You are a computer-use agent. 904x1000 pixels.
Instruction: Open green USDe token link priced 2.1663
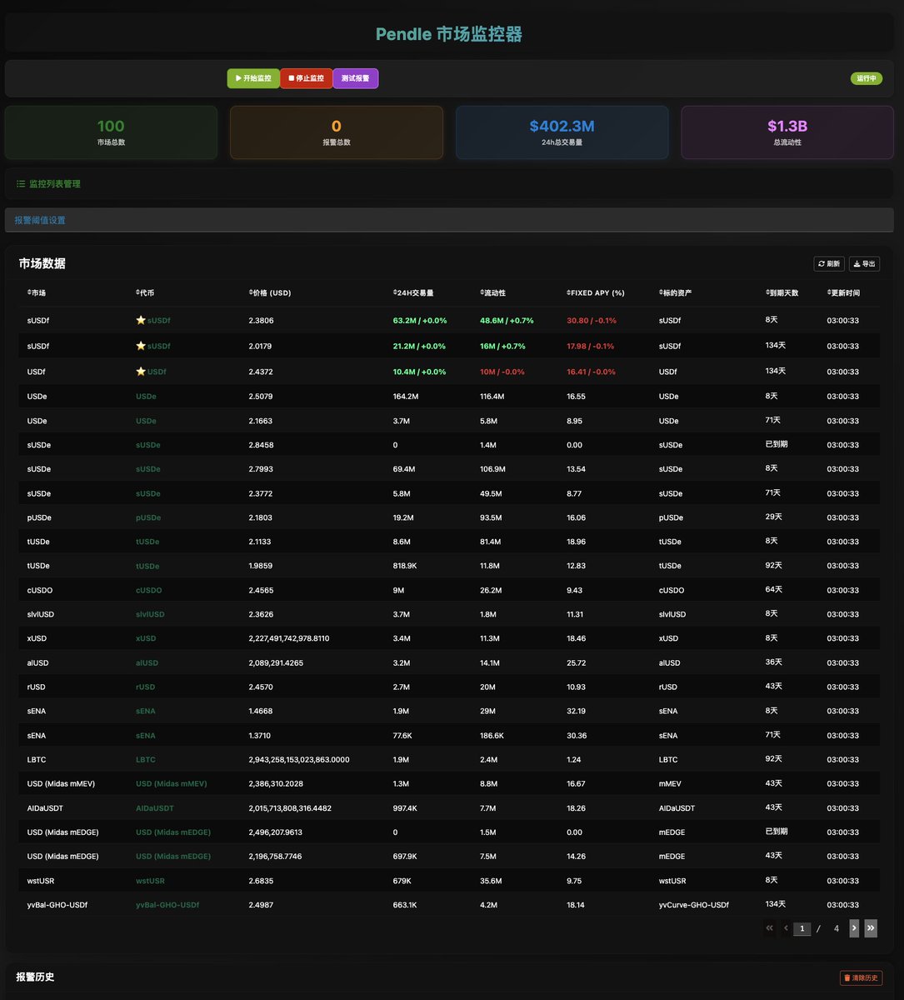tap(146, 421)
